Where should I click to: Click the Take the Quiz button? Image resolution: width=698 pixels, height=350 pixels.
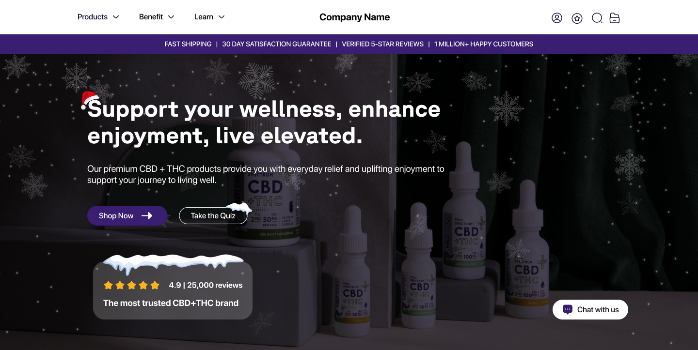pyautogui.click(x=213, y=216)
